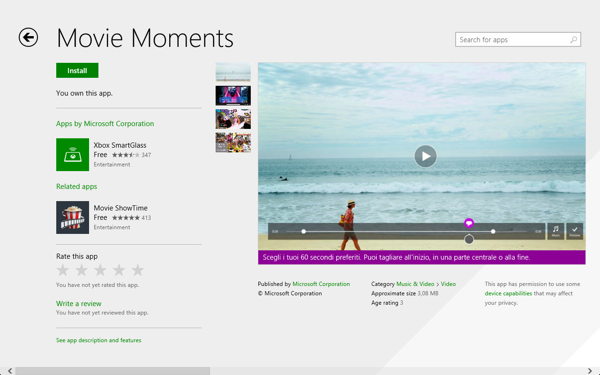Click the horizontal scrollbar thumb
This screenshot has width=600, height=375.
tap(112, 371)
